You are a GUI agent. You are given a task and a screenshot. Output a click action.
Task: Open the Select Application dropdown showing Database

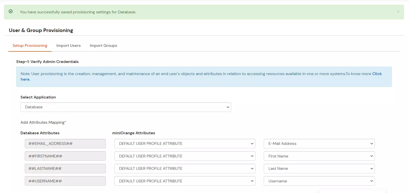point(126,107)
